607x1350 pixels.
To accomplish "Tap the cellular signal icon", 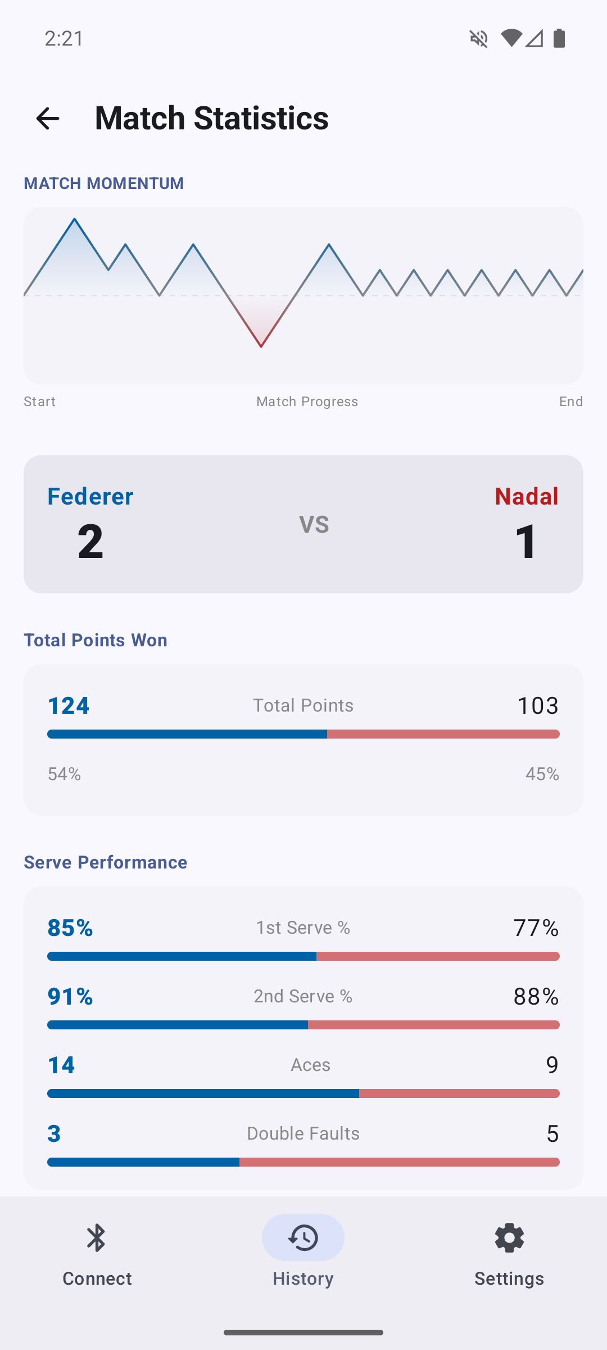I will click(x=534, y=38).
